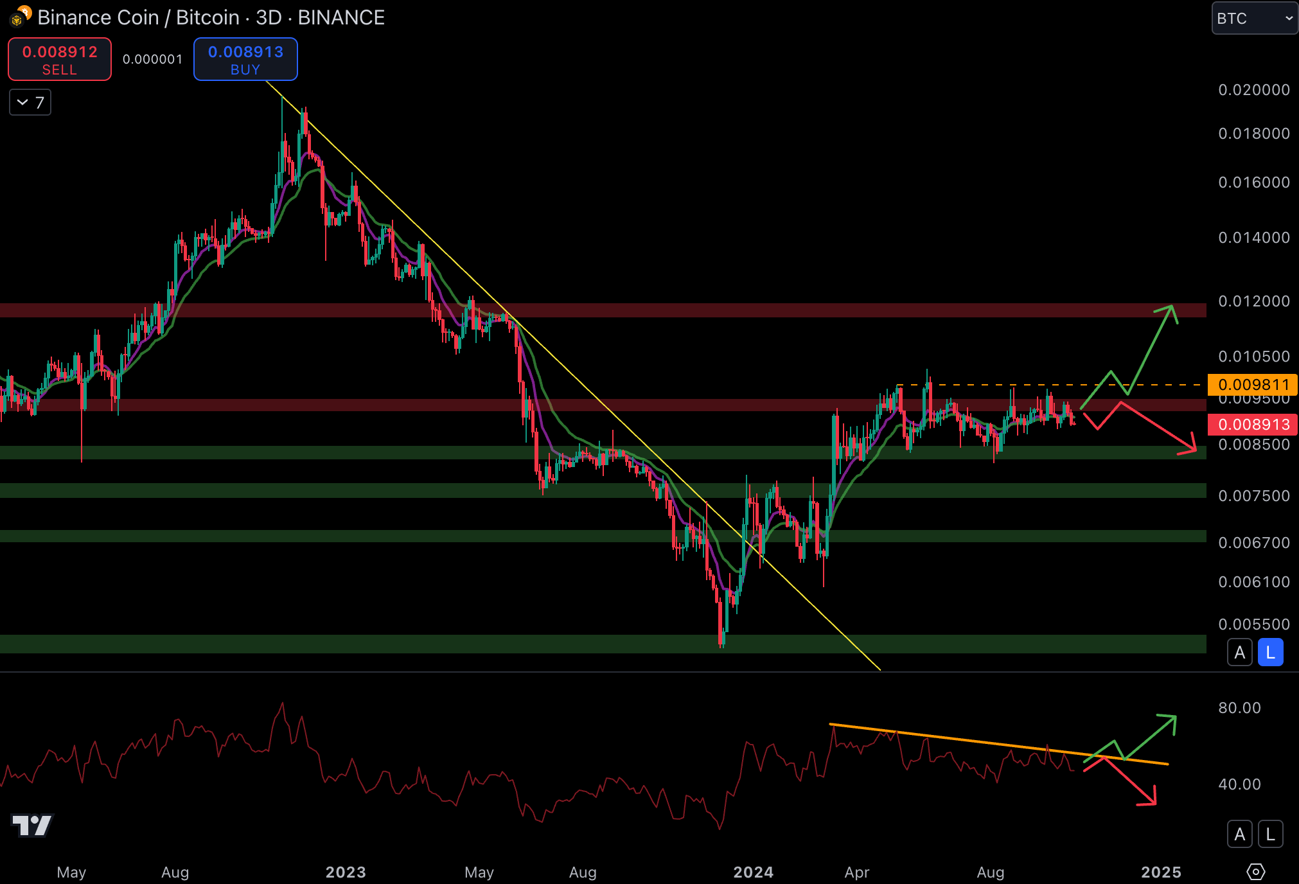Toggle auto scale on price chart
Viewport: 1299px width, 884px height.
(x=1239, y=653)
